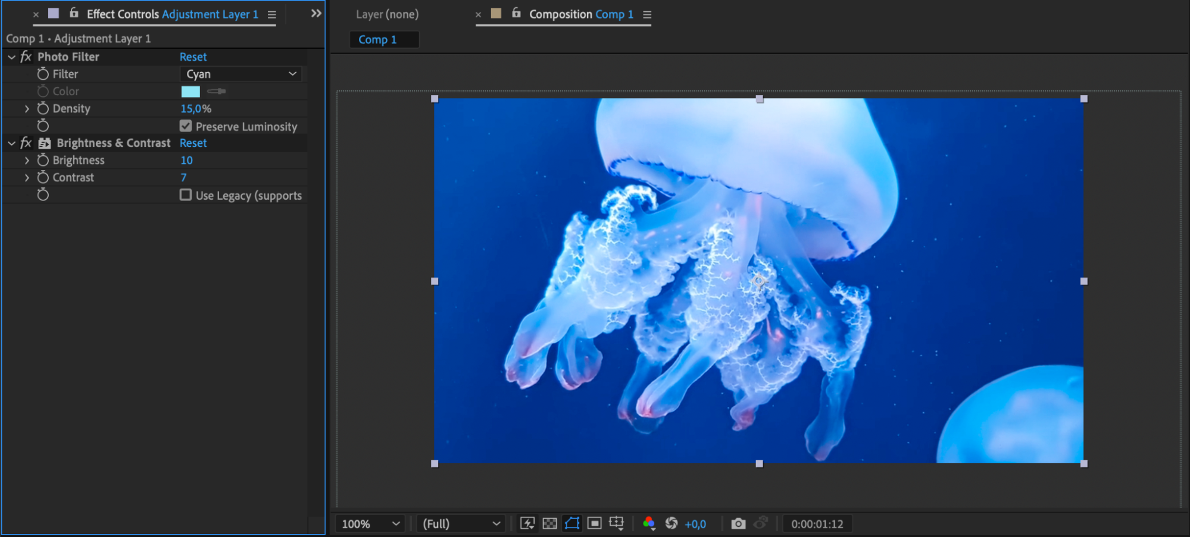Open grid and guide options icon
The width and height of the screenshot is (1190, 537).
point(617,523)
